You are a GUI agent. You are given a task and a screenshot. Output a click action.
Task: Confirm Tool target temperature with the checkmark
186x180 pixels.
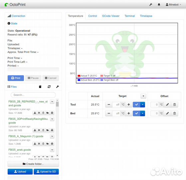136,105
